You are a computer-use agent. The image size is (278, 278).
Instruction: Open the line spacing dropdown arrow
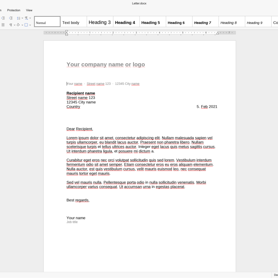[x=22, y=18]
